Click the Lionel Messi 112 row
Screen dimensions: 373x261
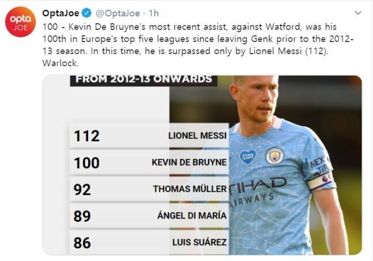(149, 136)
